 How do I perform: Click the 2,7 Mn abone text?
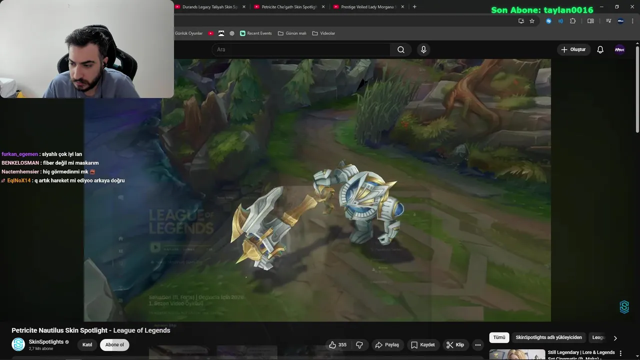coord(41,348)
